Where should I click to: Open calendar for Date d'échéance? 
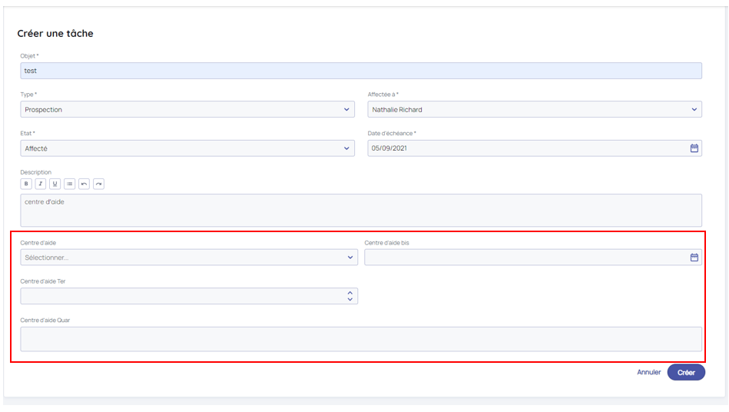pos(694,148)
